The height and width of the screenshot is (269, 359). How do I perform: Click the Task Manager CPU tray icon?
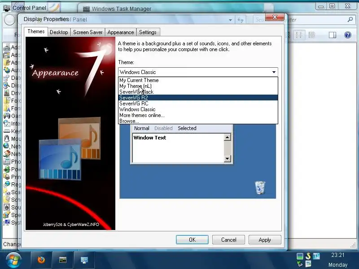(300, 256)
